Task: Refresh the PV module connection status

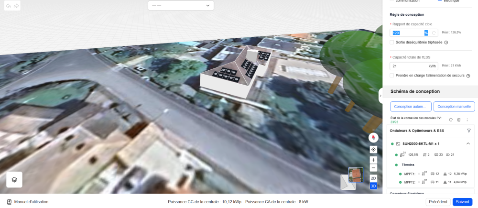Action: tap(451, 120)
